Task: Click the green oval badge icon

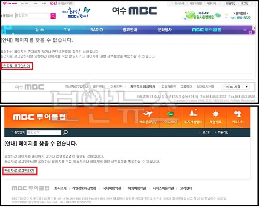Action: click(170, 114)
